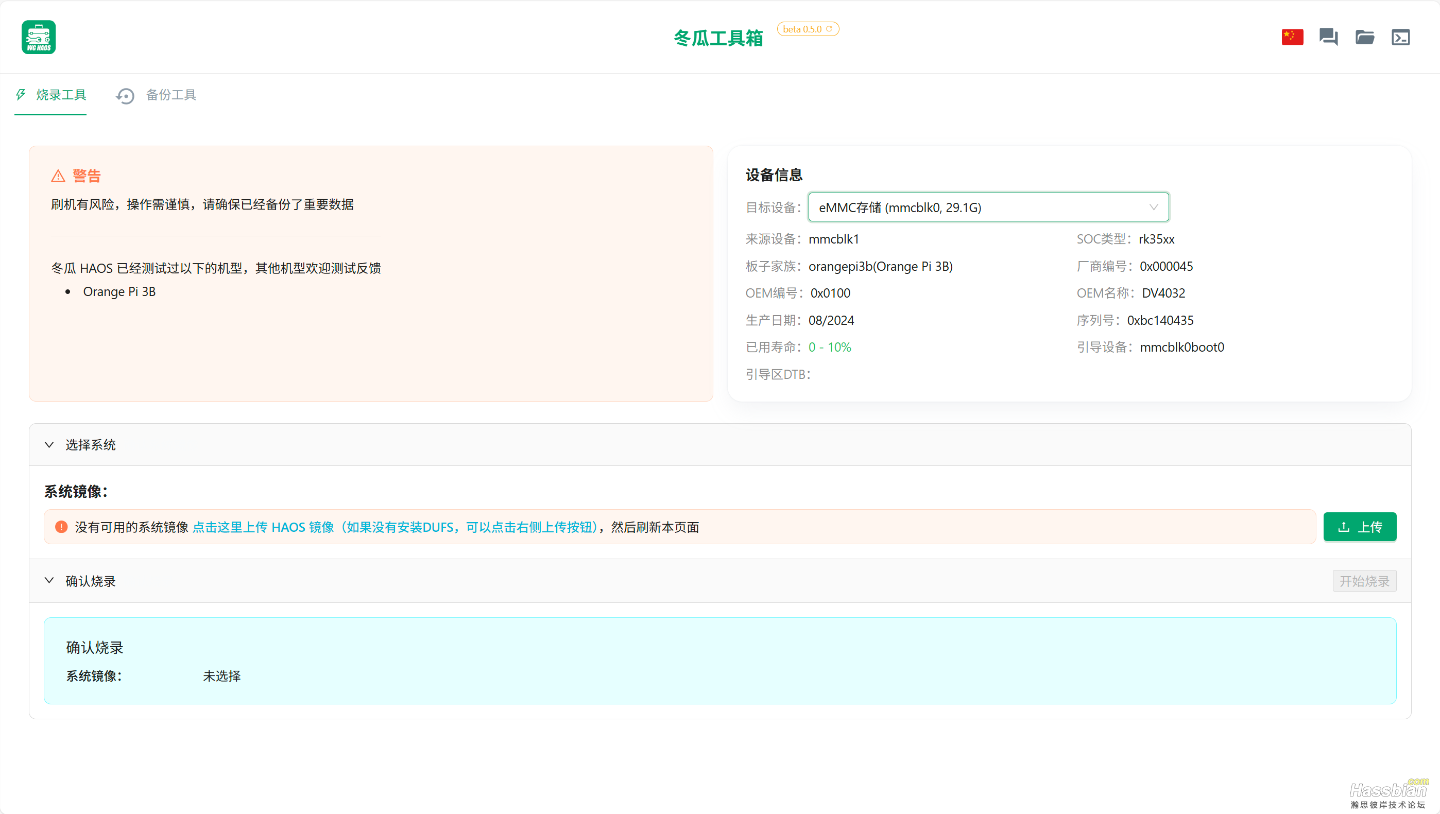The height and width of the screenshot is (814, 1440).
Task: Click the lightning icon on 烧录工具 tab
Action: point(21,95)
